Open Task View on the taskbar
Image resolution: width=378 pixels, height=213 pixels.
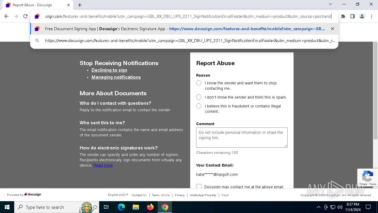point(106,207)
